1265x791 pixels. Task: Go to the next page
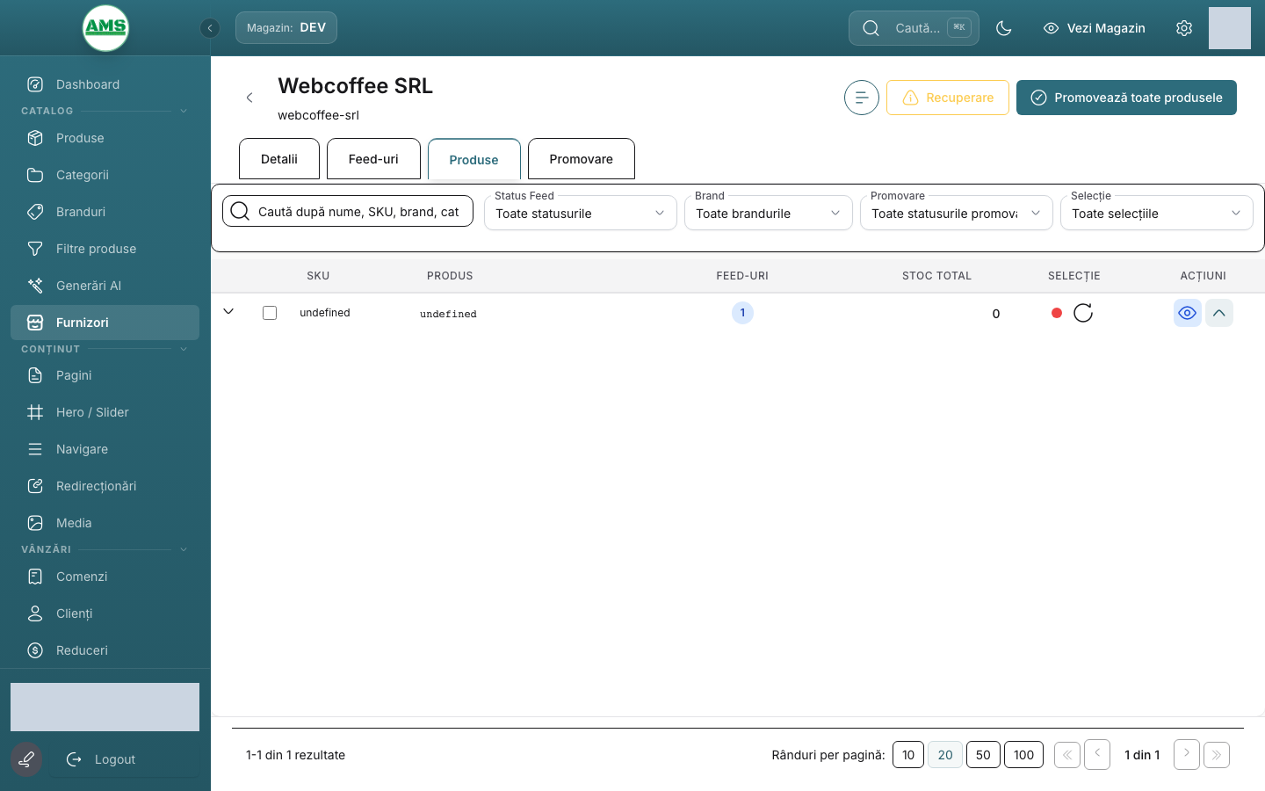point(1187,754)
